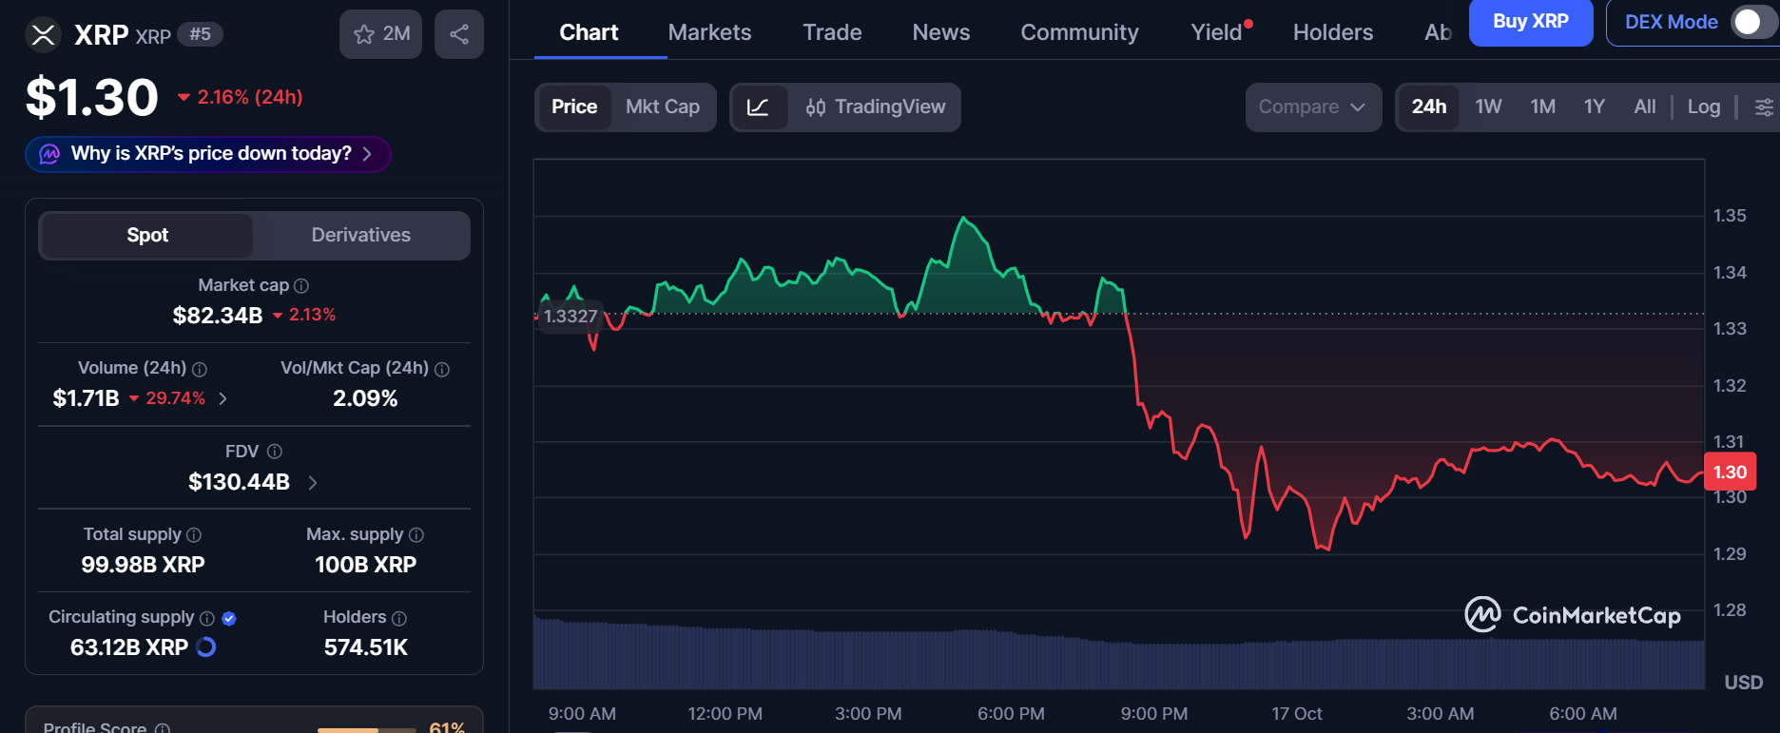Open the Compare dropdown
This screenshot has height=733, width=1780.
pos(1313,107)
